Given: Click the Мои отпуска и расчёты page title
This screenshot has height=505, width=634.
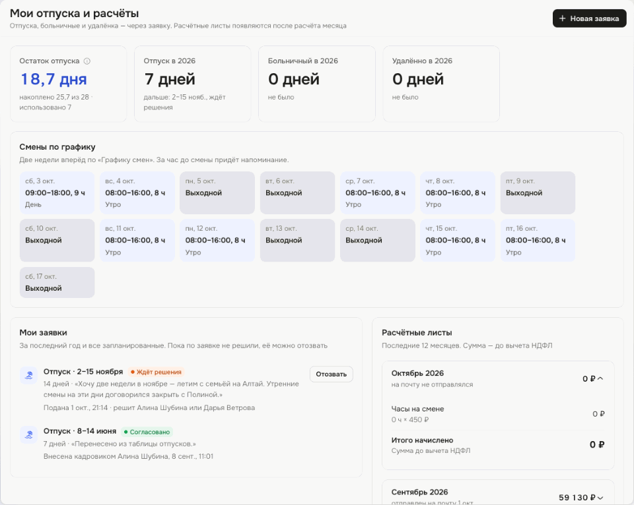Looking at the screenshot, I should coord(75,13).
